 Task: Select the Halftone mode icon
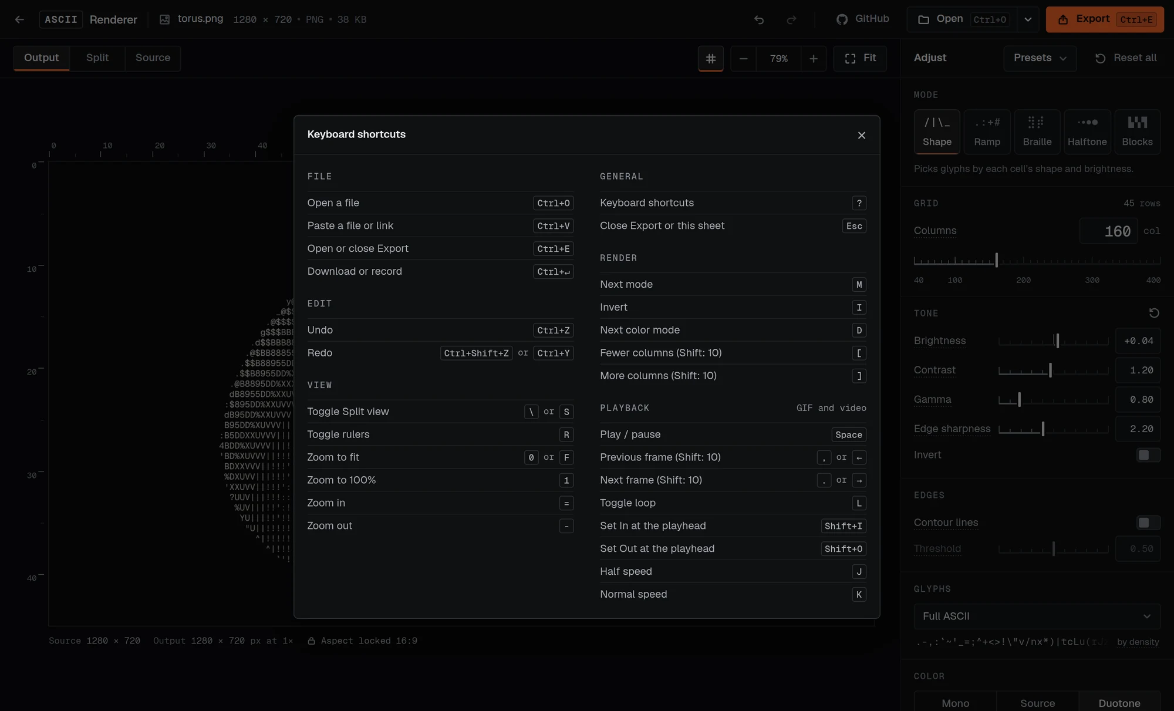click(x=1087, y=132)
